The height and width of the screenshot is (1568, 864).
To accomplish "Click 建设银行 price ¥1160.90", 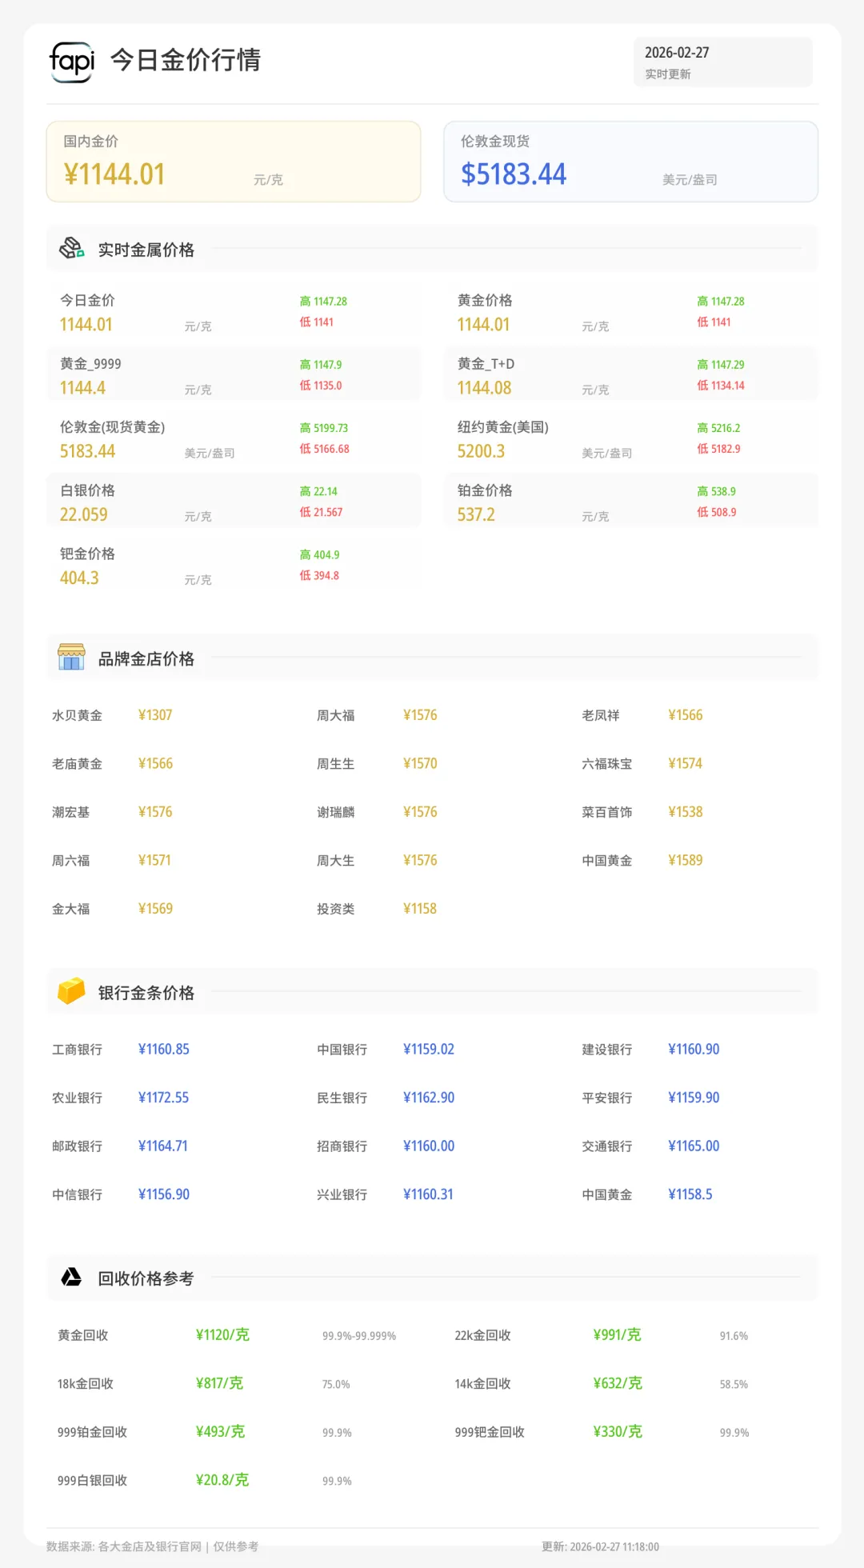I will 694,1049.
